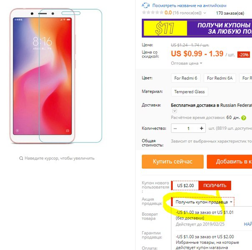Click the green delivery time help icon

tap(244, 118)
